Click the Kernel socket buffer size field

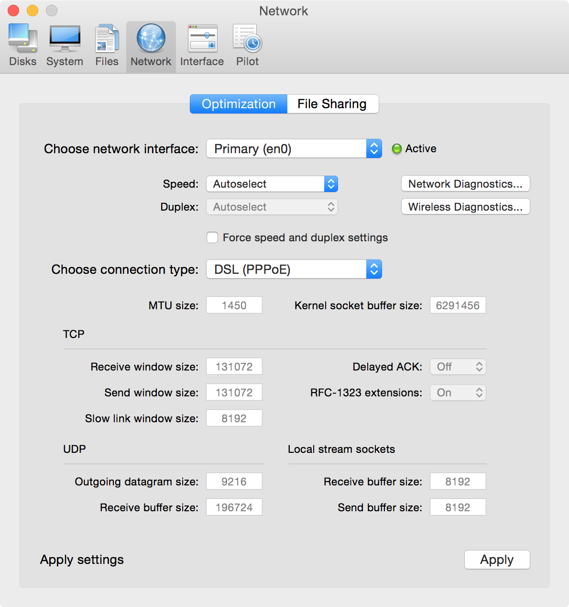pyautogui.click(x=458, y=305)
